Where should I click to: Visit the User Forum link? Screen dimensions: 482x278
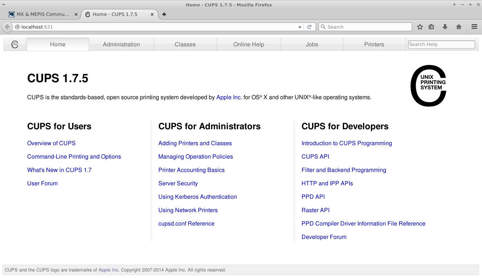tap(42, 184)
